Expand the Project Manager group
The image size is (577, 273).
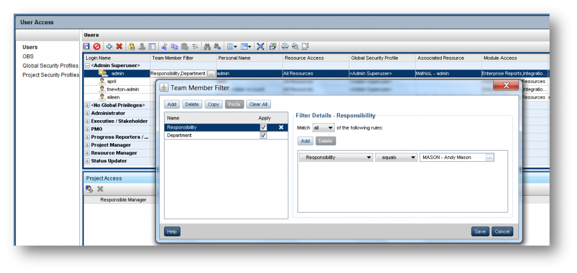pyautogui.click(x=87, y=145)
